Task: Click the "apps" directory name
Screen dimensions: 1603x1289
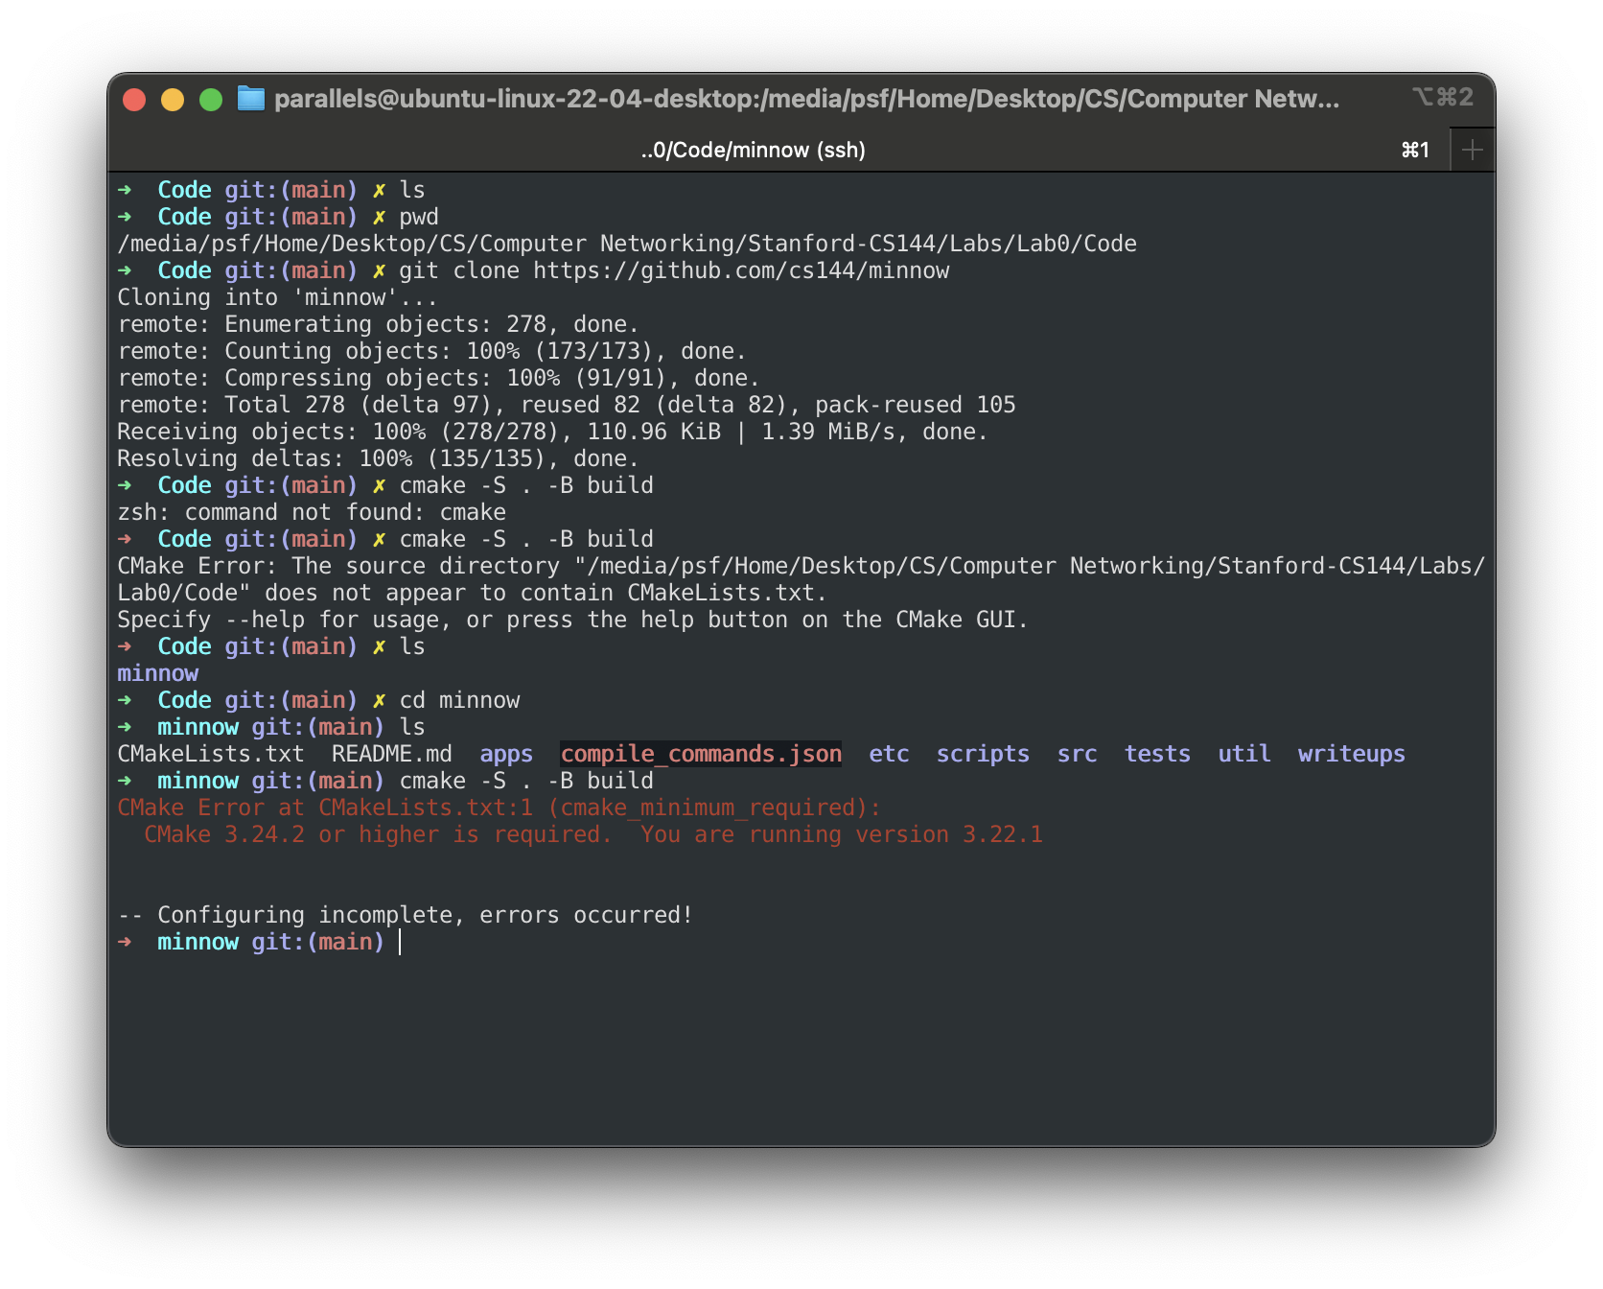Action: pos(507,754)
